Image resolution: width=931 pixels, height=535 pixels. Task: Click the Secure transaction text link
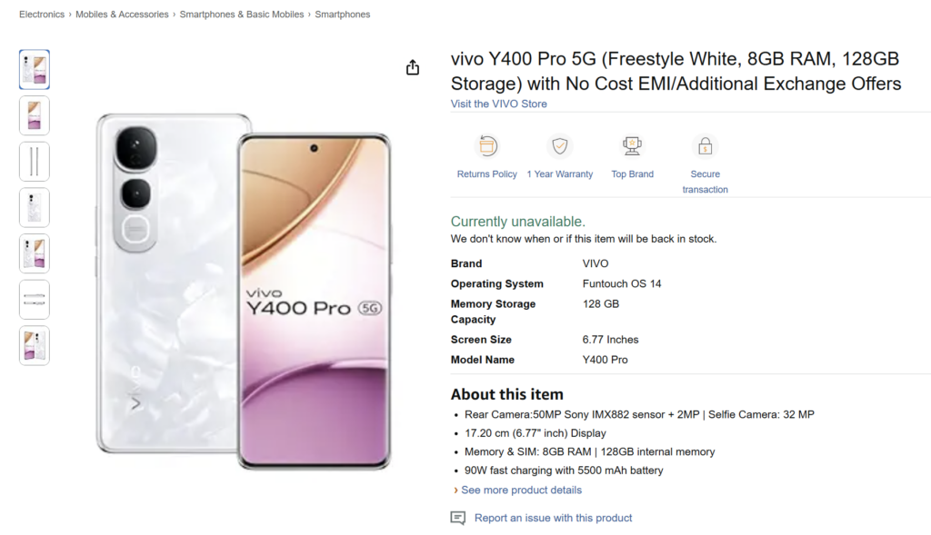[x=705, y=182]
